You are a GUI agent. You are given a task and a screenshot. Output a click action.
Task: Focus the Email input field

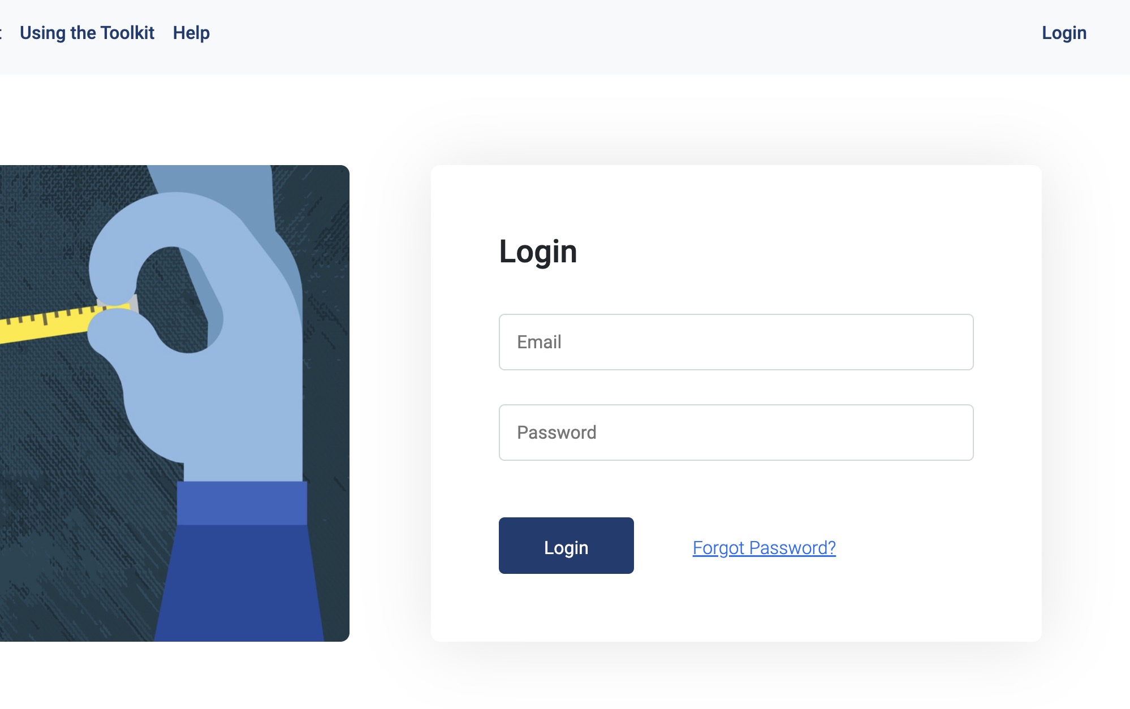(x=736, y=342)
